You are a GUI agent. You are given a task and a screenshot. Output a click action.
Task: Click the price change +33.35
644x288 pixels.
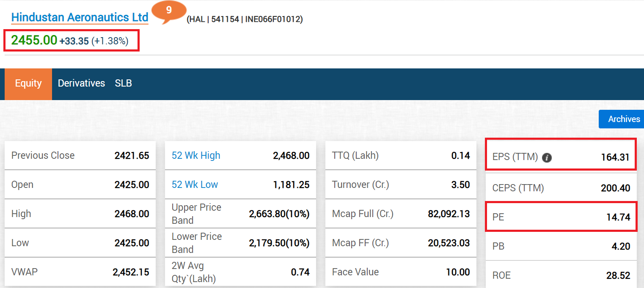tap(74, 41)
